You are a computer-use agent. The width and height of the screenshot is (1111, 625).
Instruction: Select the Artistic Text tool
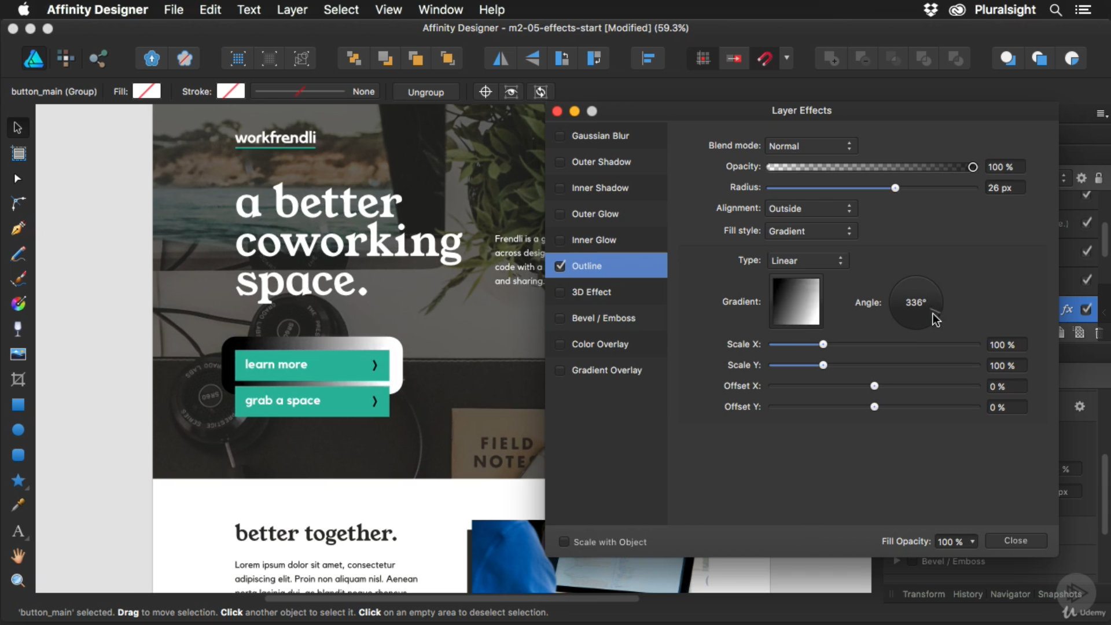[x=19, y=531]
